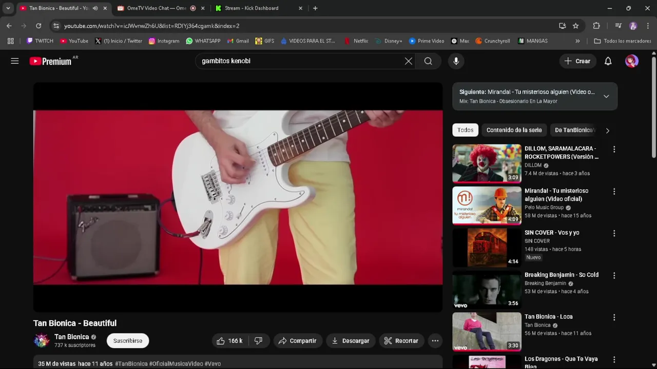Open options for Miranda! Tu misterioso alguien
This screenshot has width=657, height=369.
coord(614,191)
